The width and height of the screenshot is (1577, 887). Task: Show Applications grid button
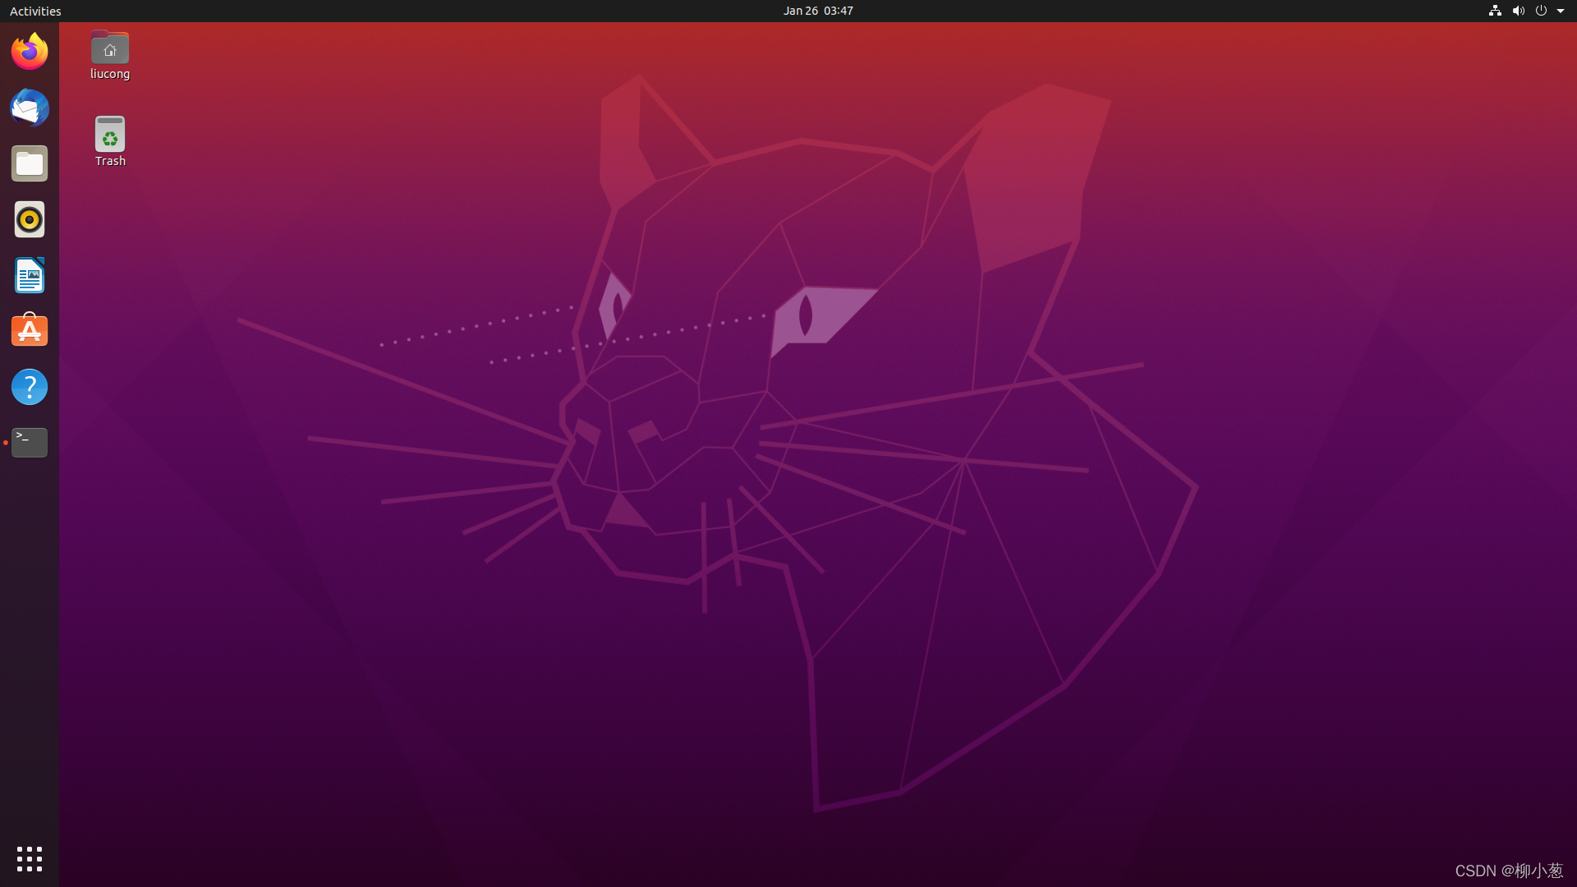(30, 859)
